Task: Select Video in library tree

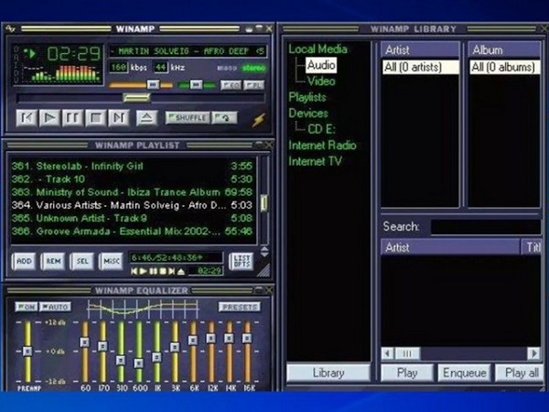Action: (x=321, y=81)
